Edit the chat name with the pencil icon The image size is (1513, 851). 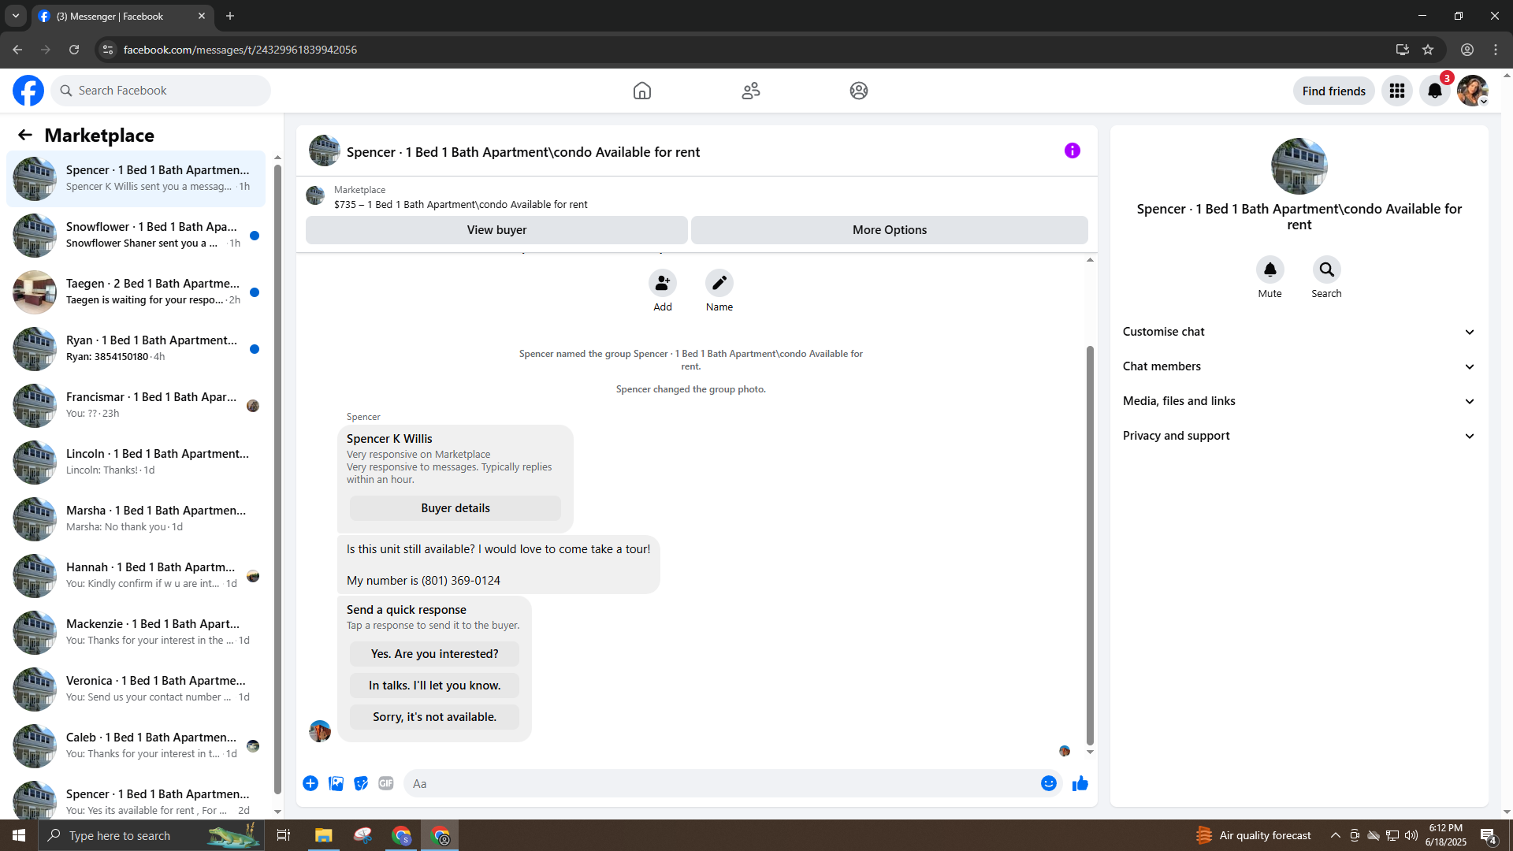(719, 283)
